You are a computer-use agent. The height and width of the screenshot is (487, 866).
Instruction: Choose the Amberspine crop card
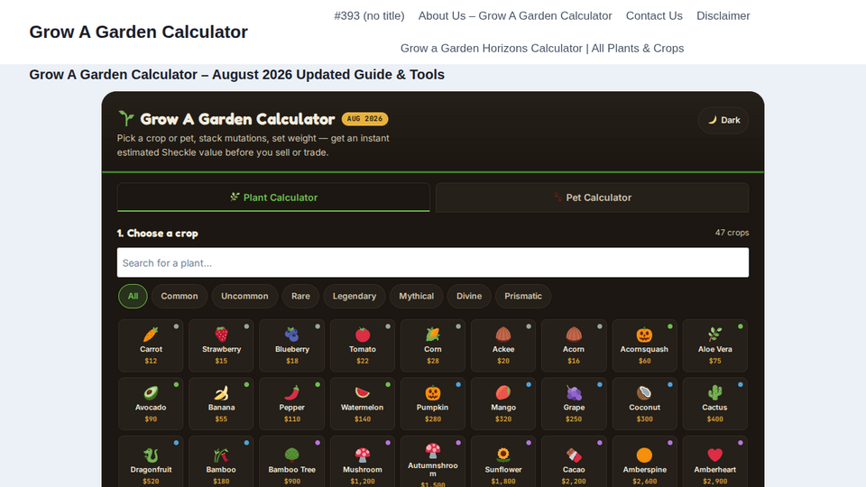pyautogui.click(x=644, y=463)
